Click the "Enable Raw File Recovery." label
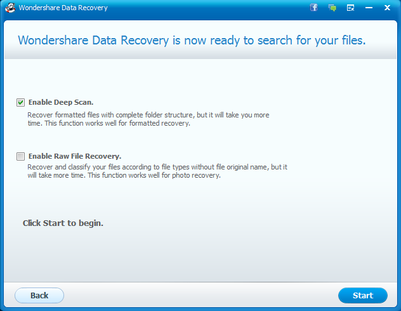 tap(75, 156)
